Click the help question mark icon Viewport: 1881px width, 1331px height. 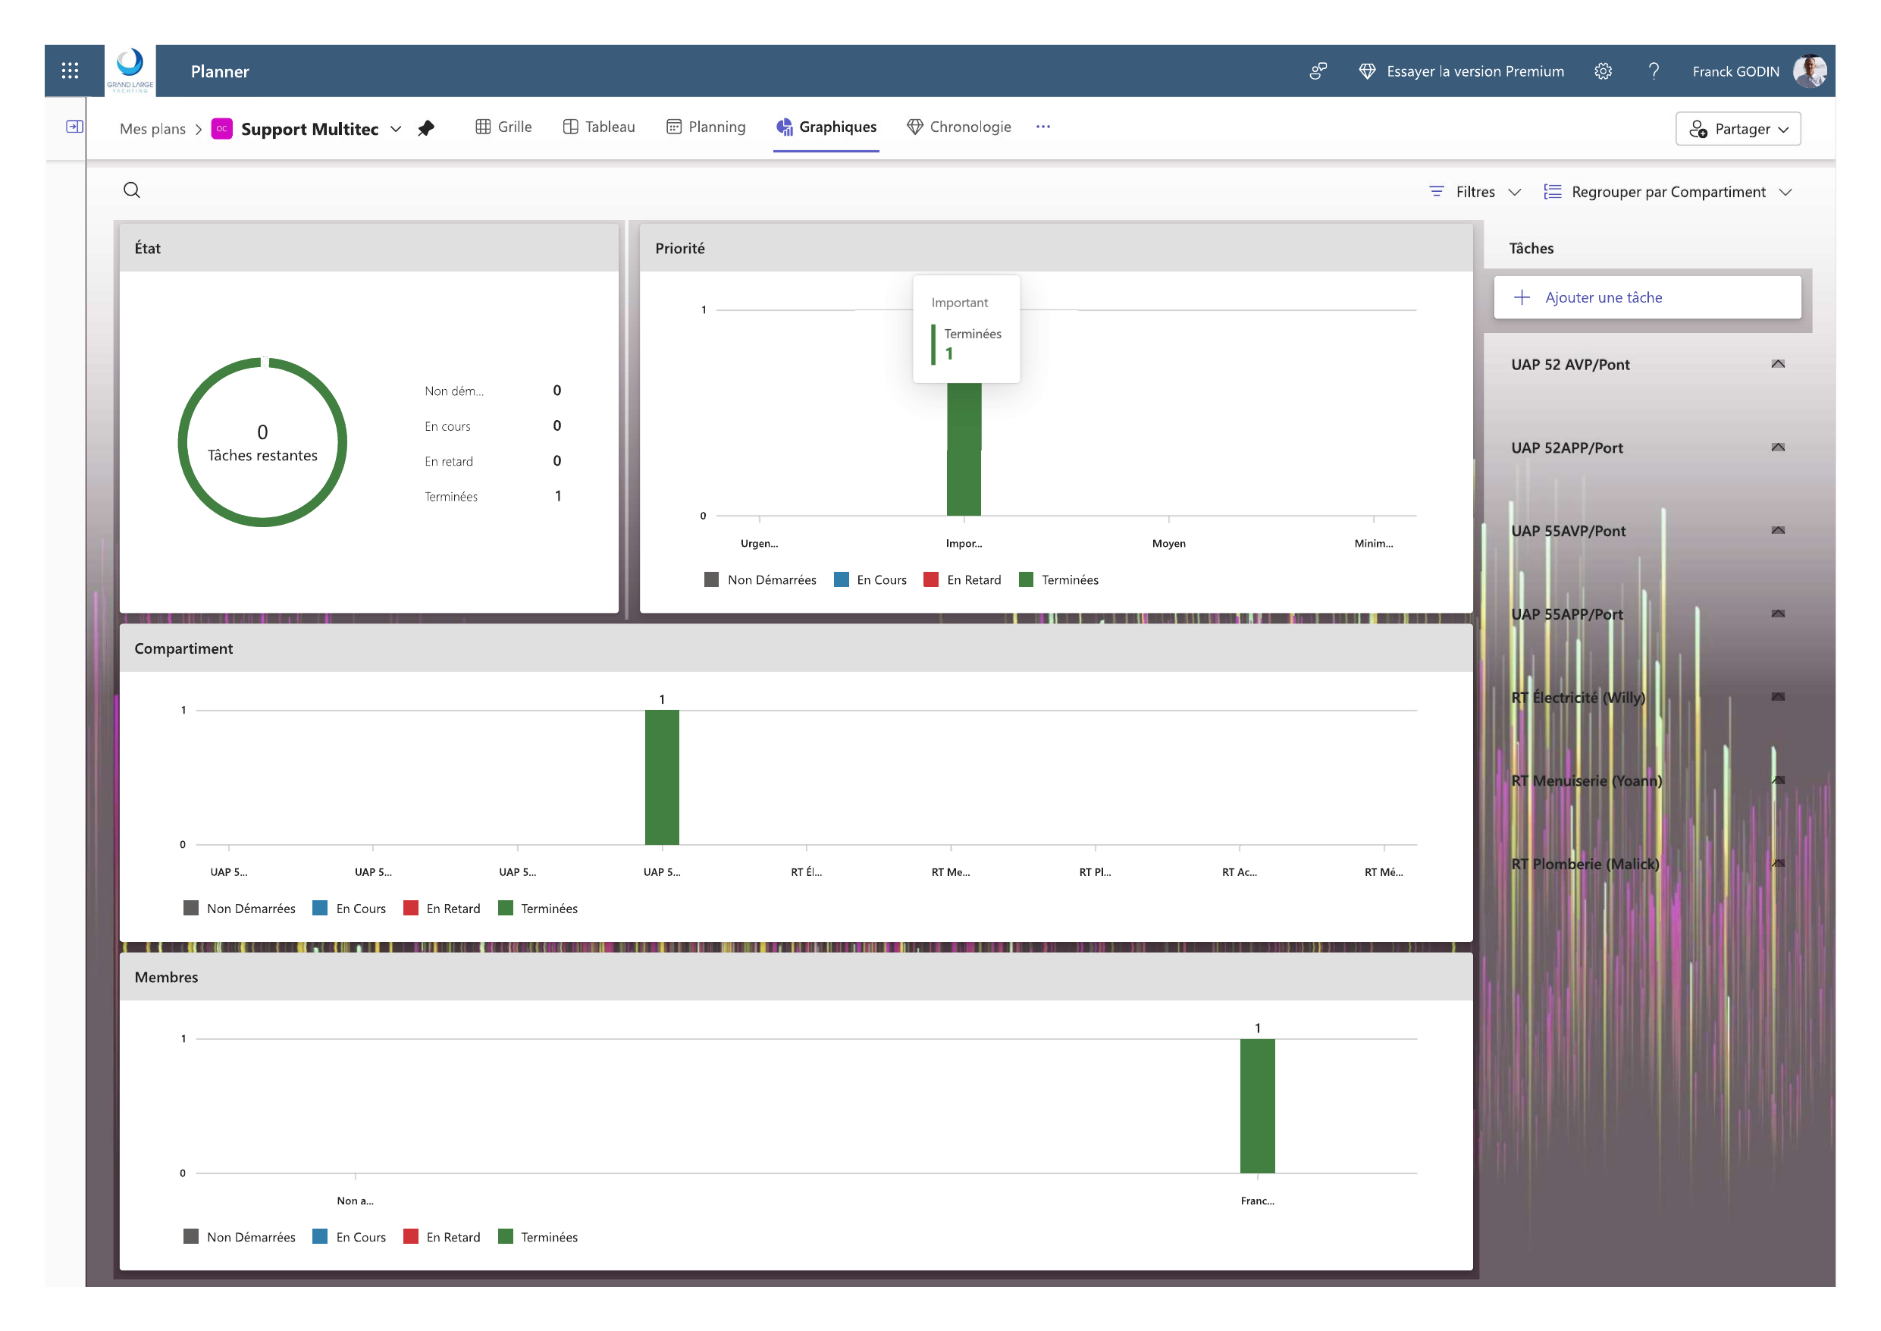pos(1654,71)
